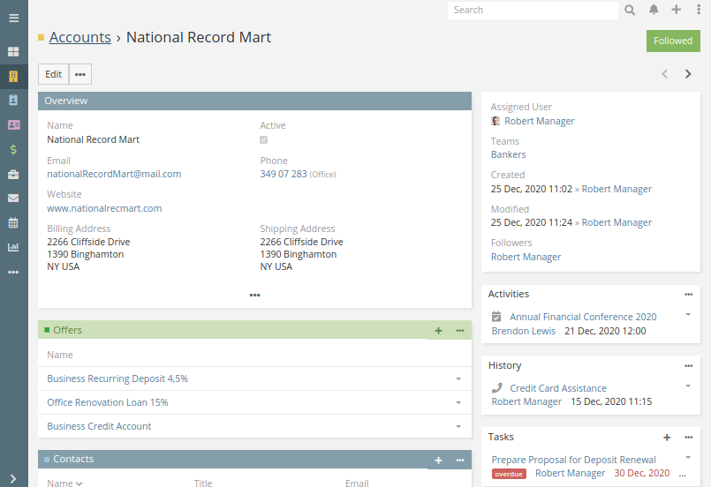This screenshot has height=487, width=711.
Task: Open the briefcase icon in the sidebar
Action: (13, 174)
